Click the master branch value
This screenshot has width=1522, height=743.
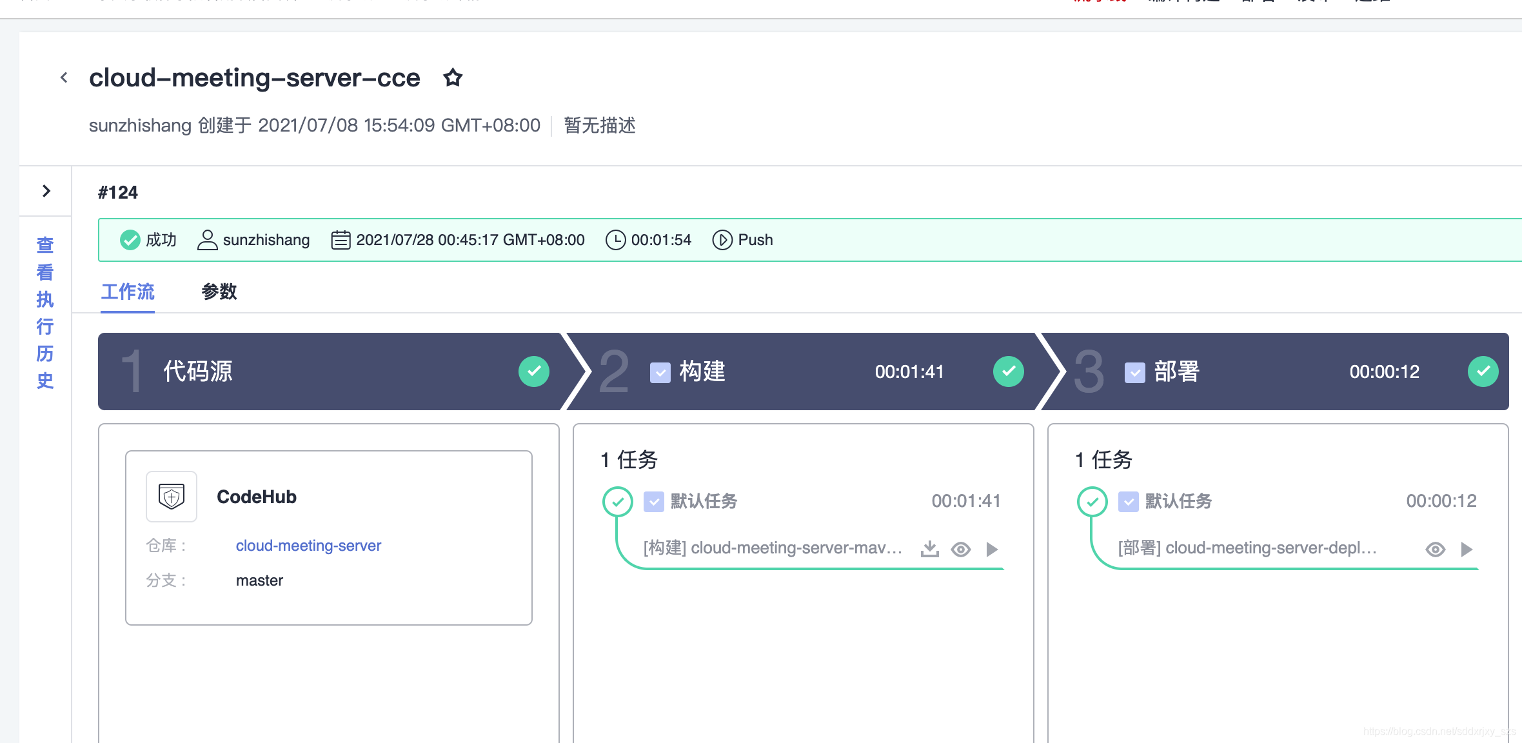click(259, 580)
